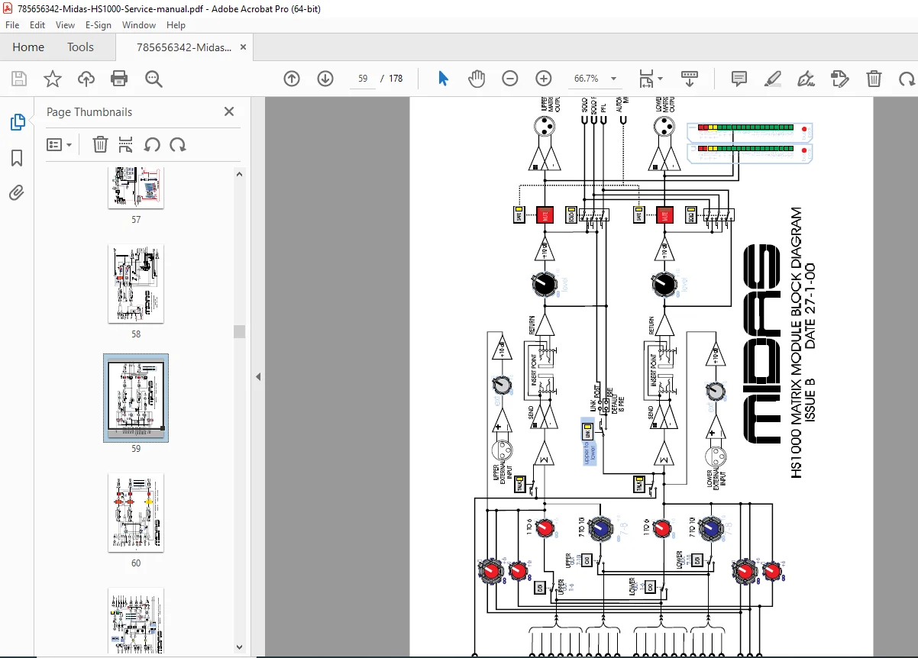Zoom in with the plus icon
The width and height of the screenshot is (918, 658).
click(x=544, y=79)
